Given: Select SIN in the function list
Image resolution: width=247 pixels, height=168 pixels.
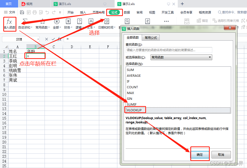Looking at the screenshot, I should click(178, 99).
